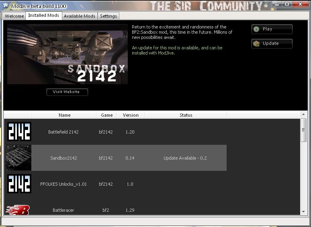Image resolution: width=311 pixels, height=227 pixels.
Task: Click the Visit Website button
Action: 67,92
